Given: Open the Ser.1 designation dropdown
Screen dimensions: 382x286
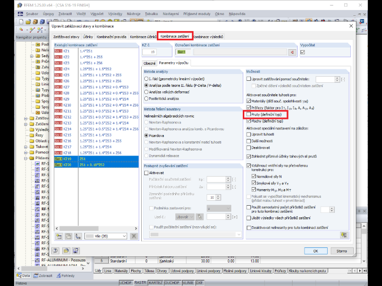Looking at the screenshot, I should 183,52.
